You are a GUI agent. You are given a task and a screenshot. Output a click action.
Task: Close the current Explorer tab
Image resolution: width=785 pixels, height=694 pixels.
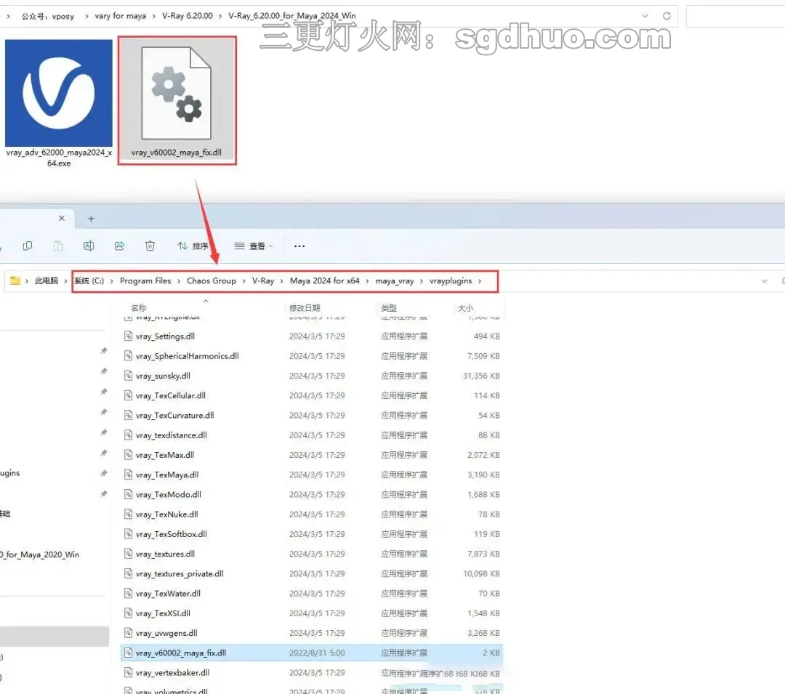tap(62, 218)
